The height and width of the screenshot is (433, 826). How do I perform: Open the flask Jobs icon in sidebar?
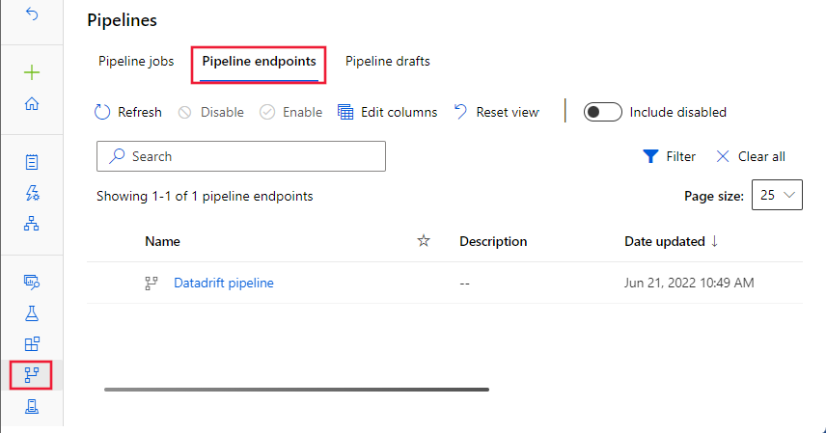click(x=32, y=313)
